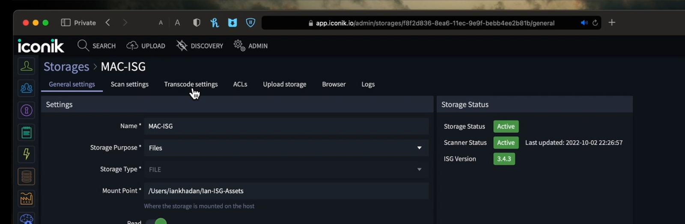Toggle the Read switch

coord(156,222)
